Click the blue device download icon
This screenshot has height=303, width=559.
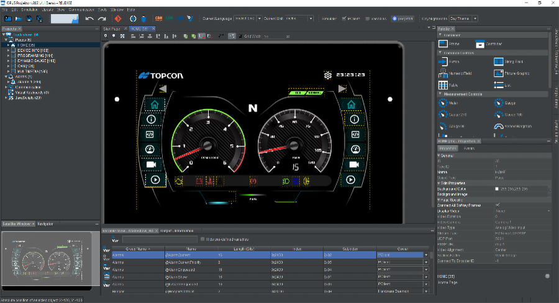click(143, 19)
